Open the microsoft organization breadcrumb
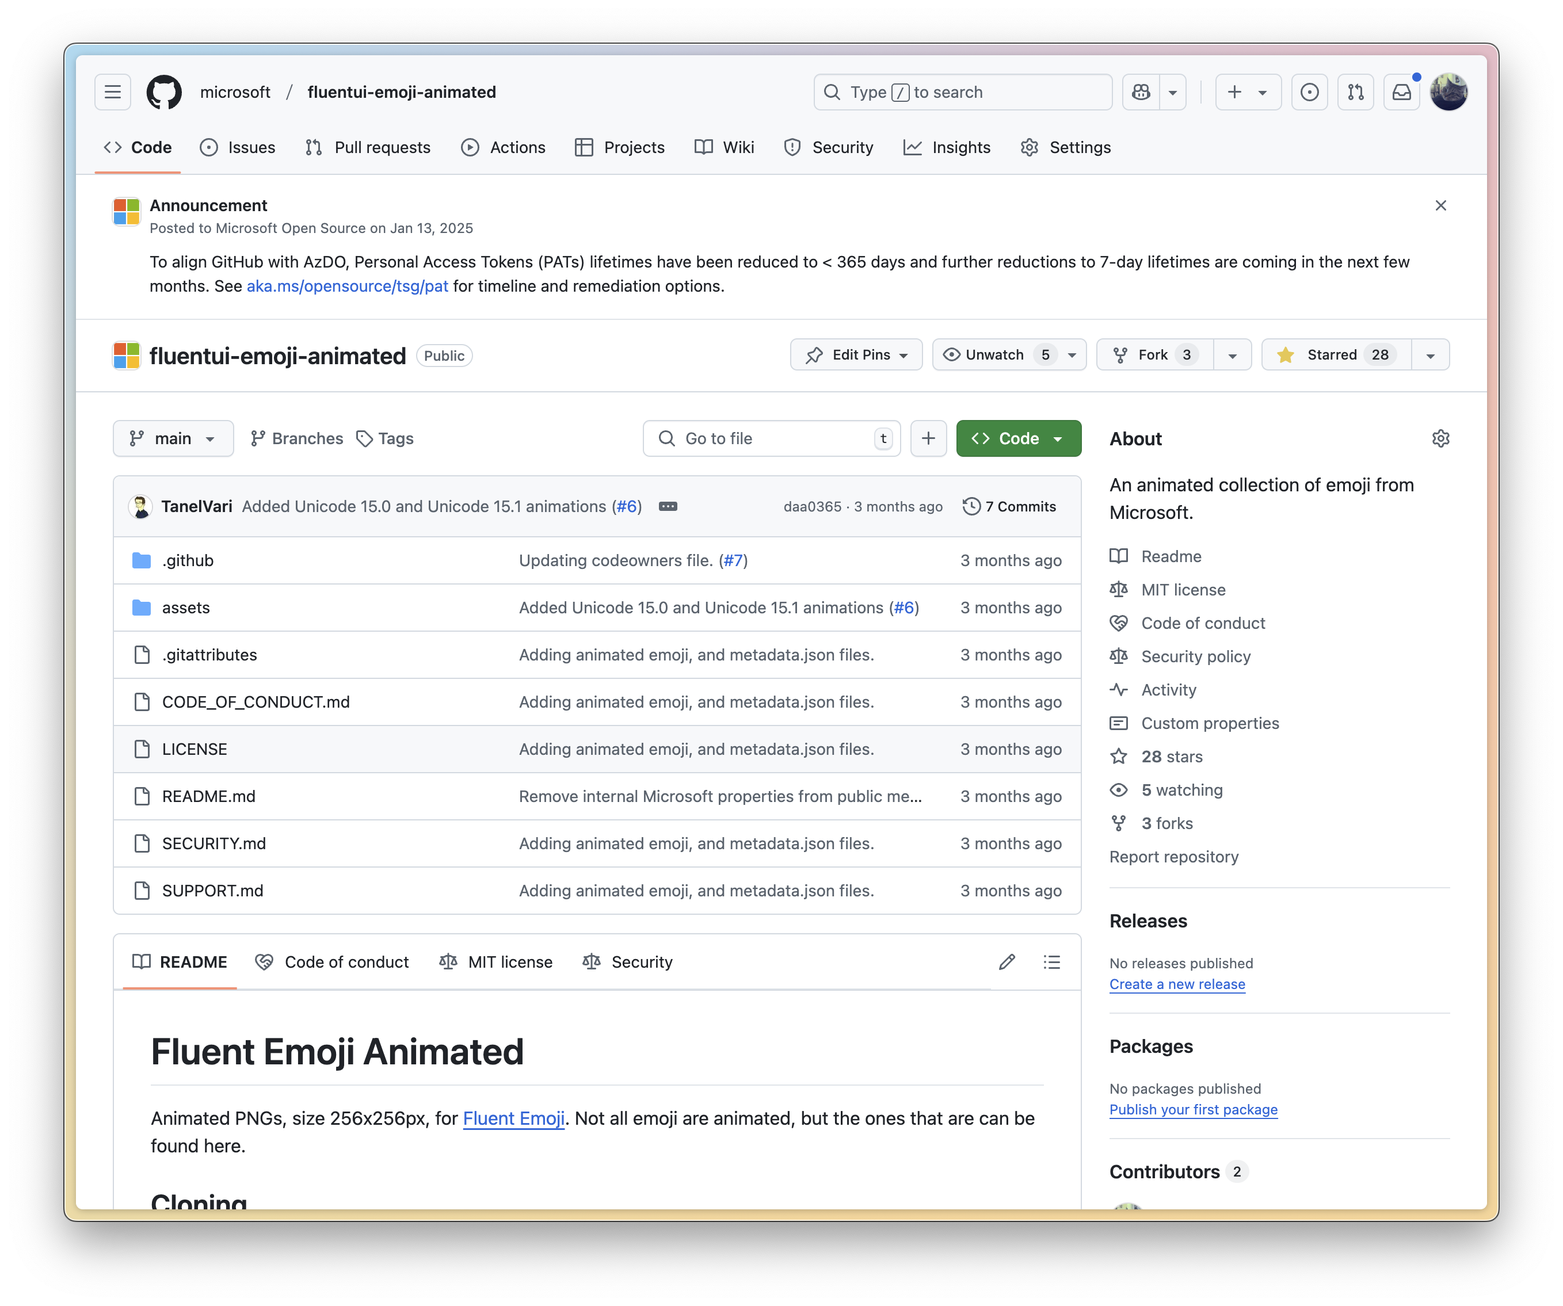This screenshot has width=1563, height=1306. [x=235, y=92]
